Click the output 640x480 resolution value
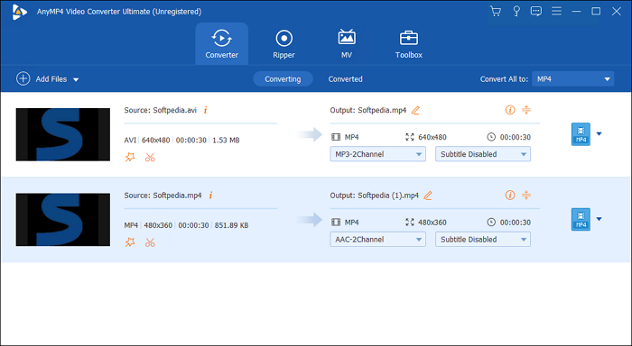 point(432,137)
